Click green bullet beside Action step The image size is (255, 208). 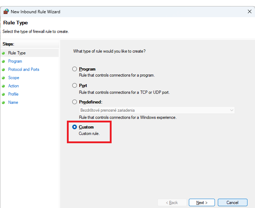coord(4,86)
